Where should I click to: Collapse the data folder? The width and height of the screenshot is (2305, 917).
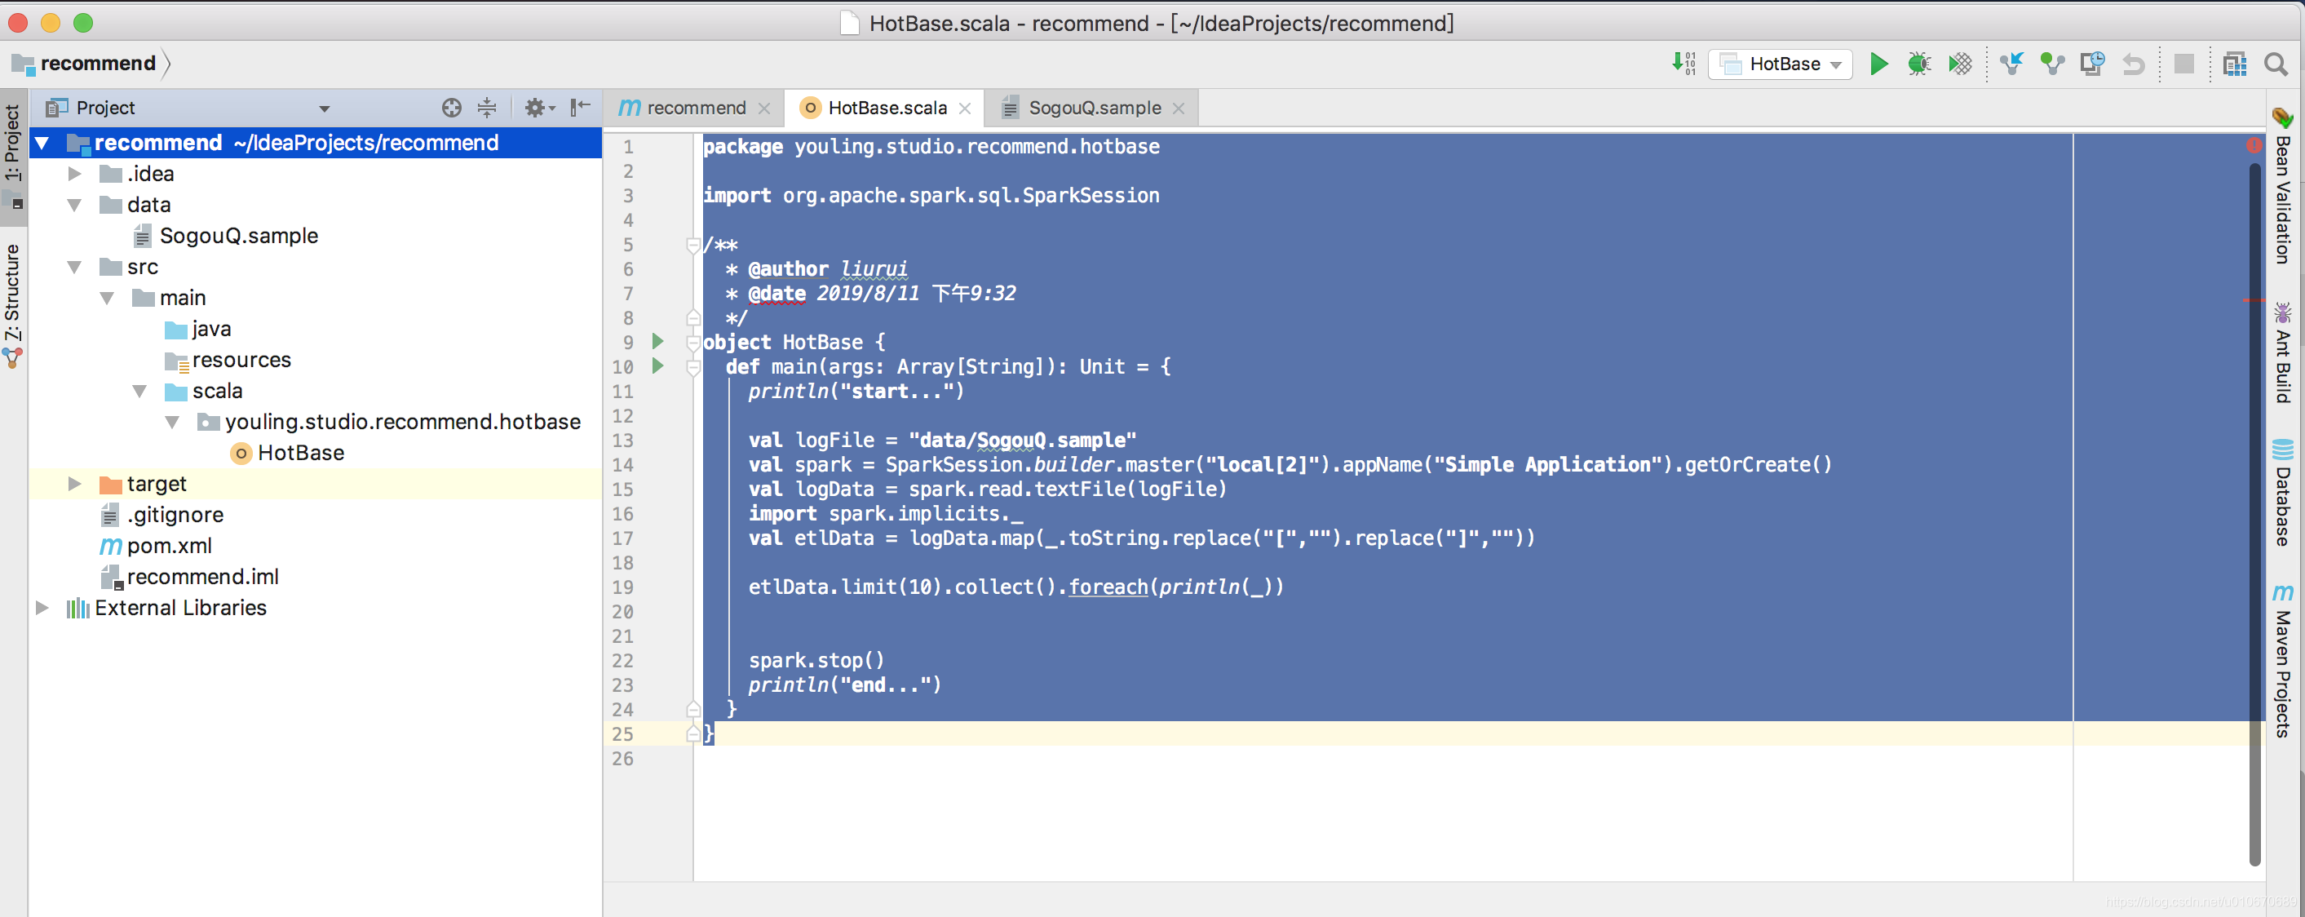coord(75,205)
